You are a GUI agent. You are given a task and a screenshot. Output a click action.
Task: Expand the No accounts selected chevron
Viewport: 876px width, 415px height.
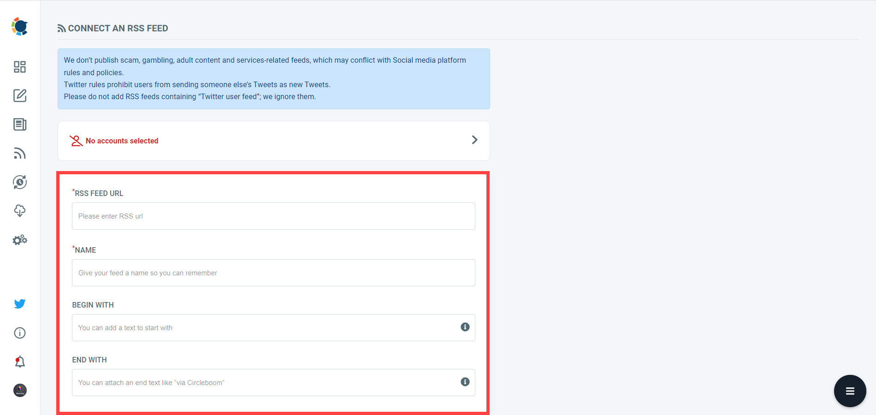(x=474, y=140)
